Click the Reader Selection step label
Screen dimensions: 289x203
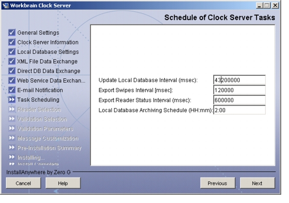point(39,110)
